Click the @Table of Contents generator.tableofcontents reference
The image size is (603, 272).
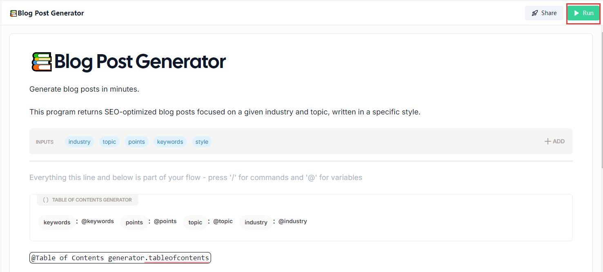pos(120,258)
